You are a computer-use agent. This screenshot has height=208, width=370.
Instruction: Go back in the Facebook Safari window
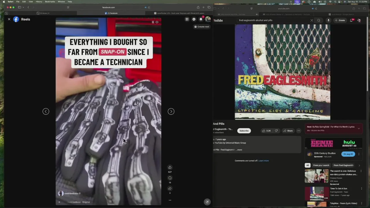(28, 7)
